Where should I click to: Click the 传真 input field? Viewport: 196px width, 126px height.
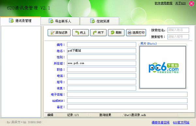click(102, 88)
